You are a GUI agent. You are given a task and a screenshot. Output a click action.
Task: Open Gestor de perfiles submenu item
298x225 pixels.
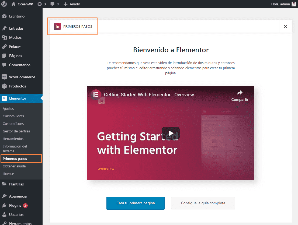coord(16,131)
